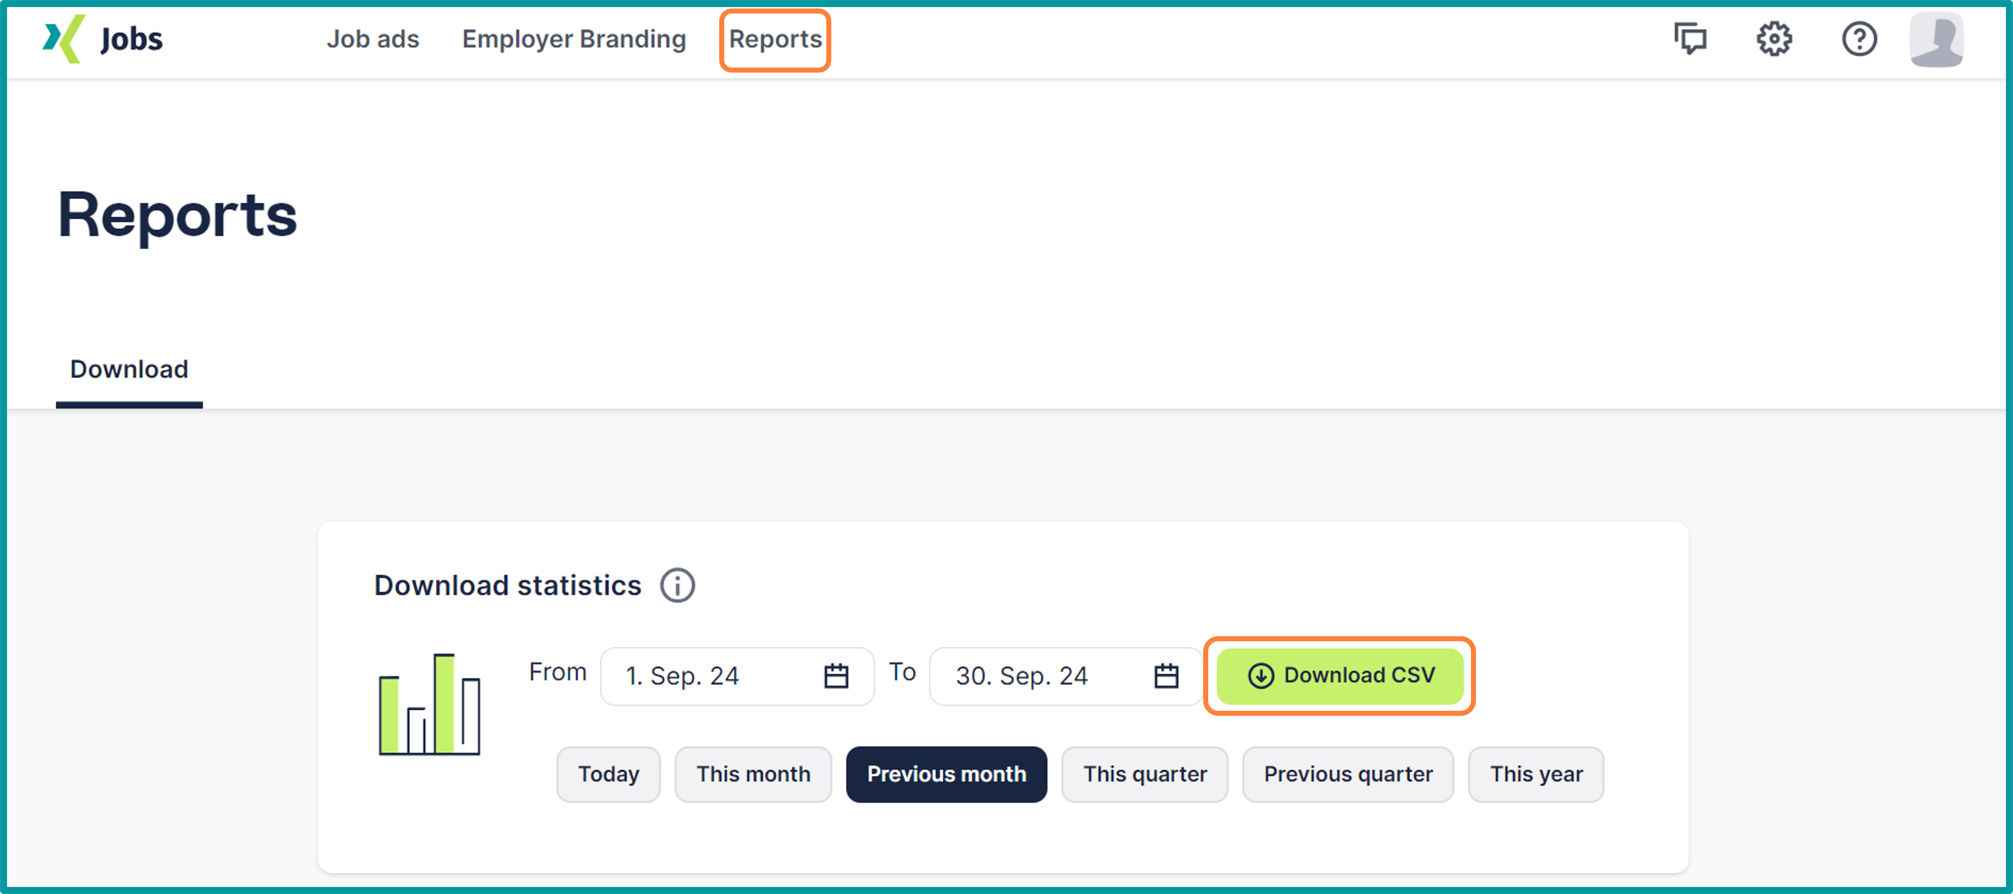Open help with the question mark icon

click(1859, 39)
